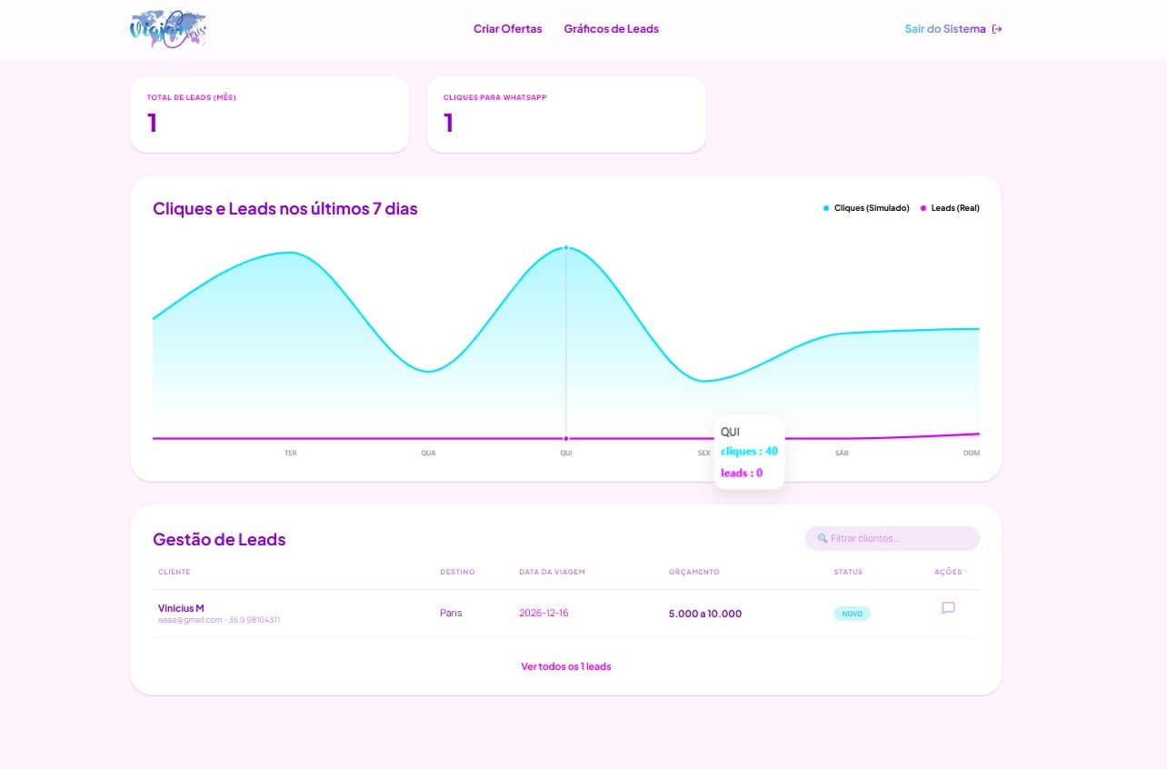Viewport: 1167px width, 769px height.
Task: Open Criar Ofertas from the navigation
Action: 507,28
